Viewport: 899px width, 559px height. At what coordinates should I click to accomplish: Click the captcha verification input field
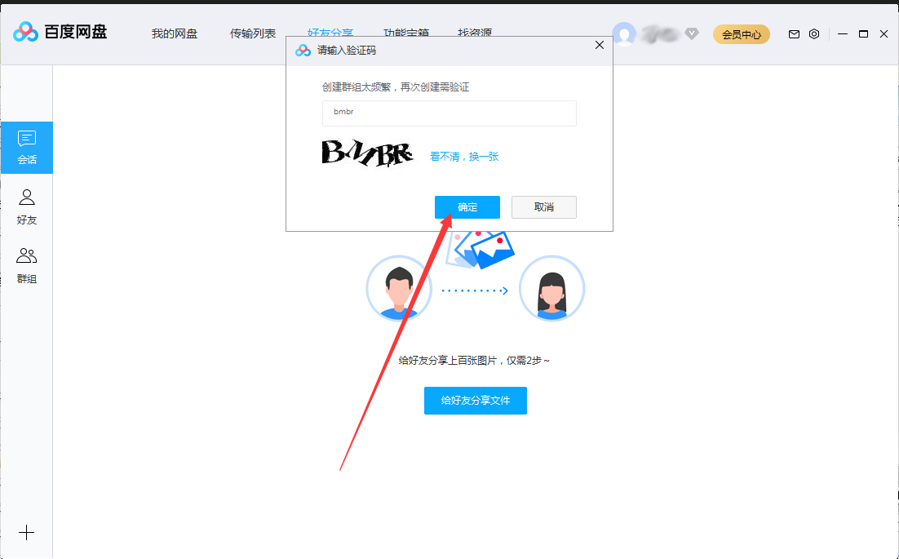[449, 113]
